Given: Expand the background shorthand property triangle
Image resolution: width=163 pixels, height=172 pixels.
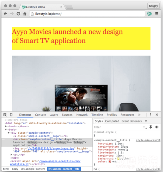Looking at the screenshot, I should (x=116, y=159).
